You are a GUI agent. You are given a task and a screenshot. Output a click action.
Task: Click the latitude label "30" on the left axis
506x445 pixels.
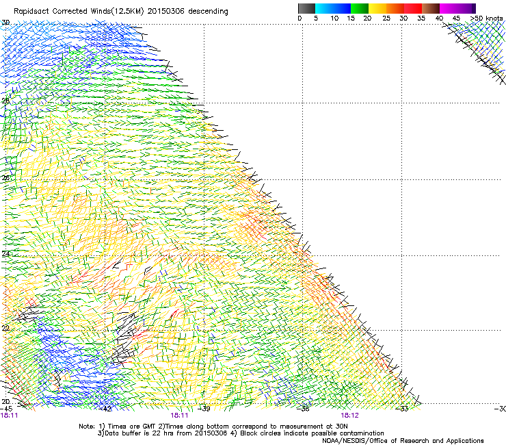[5, 23]
